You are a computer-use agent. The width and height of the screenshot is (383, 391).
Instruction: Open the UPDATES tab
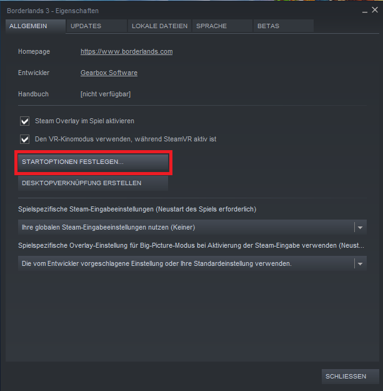pyautogui.click(x=97, y=26)
